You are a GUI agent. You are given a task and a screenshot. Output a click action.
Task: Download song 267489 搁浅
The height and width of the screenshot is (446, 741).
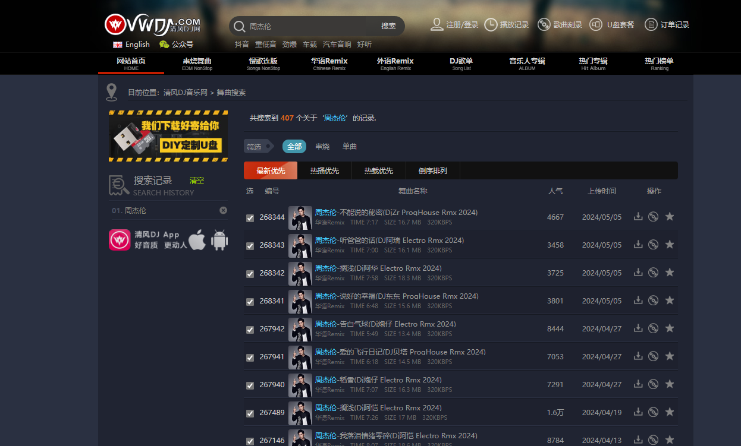[638, 412]
